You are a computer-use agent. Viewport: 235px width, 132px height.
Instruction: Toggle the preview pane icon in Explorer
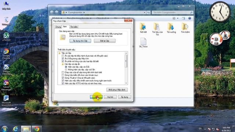coord(184,18)
